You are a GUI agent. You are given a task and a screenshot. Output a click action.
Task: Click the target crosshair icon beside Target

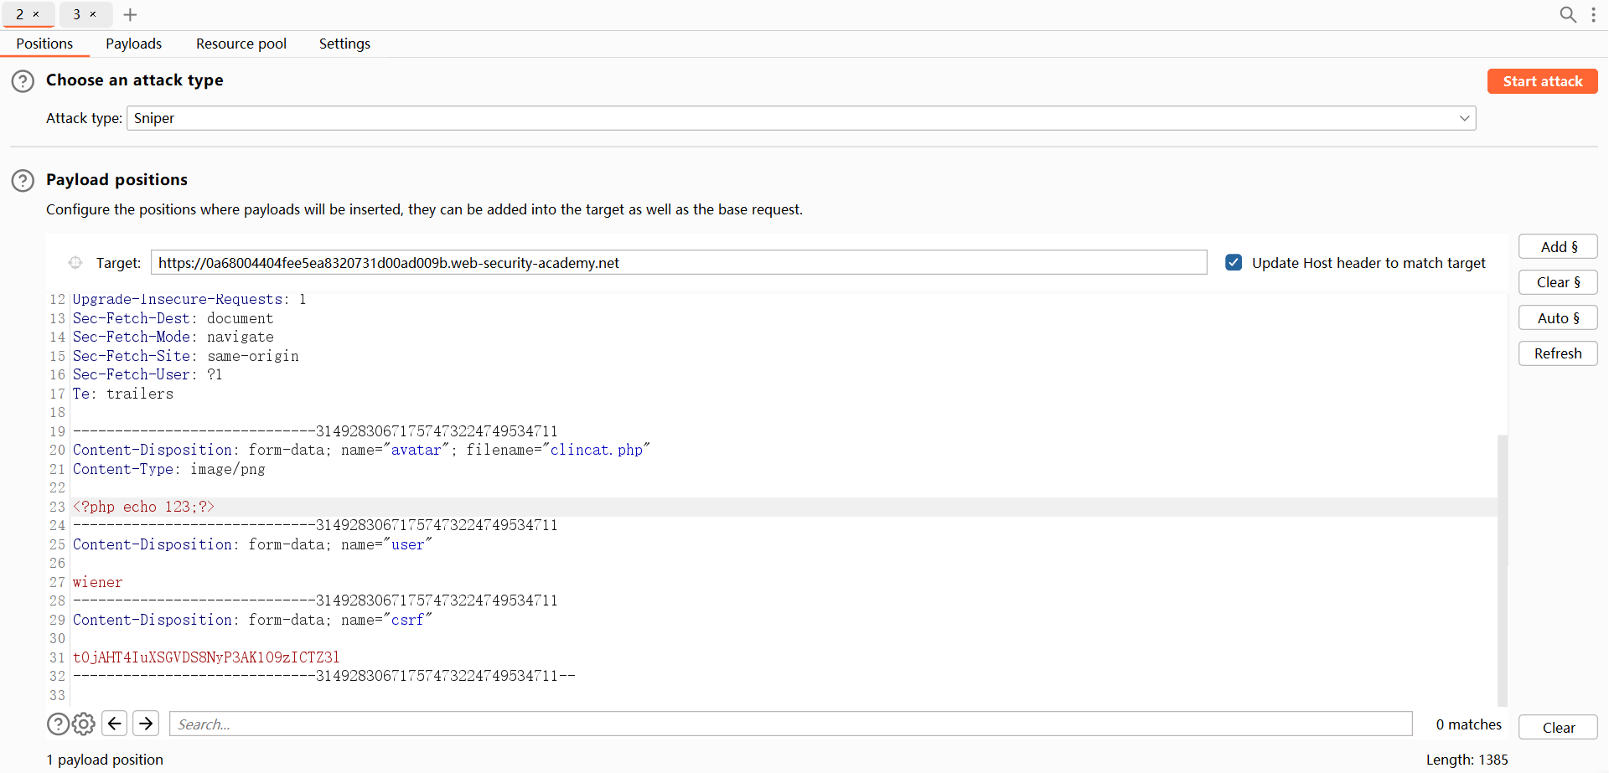click(x=75, y=263)
